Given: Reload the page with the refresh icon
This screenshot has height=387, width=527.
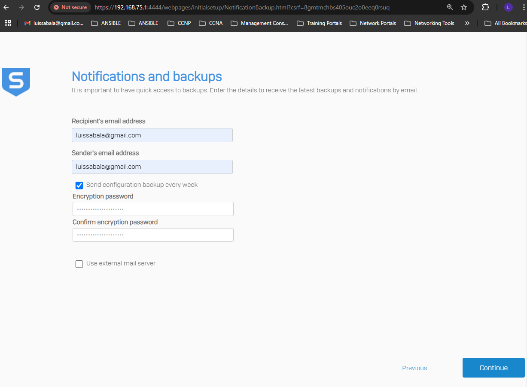Looking at the screenshot, I should coord(37,7).
